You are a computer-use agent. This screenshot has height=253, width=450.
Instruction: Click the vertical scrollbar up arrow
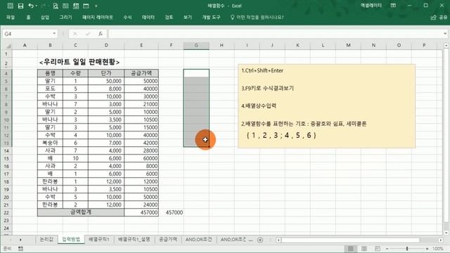[446, 46]
